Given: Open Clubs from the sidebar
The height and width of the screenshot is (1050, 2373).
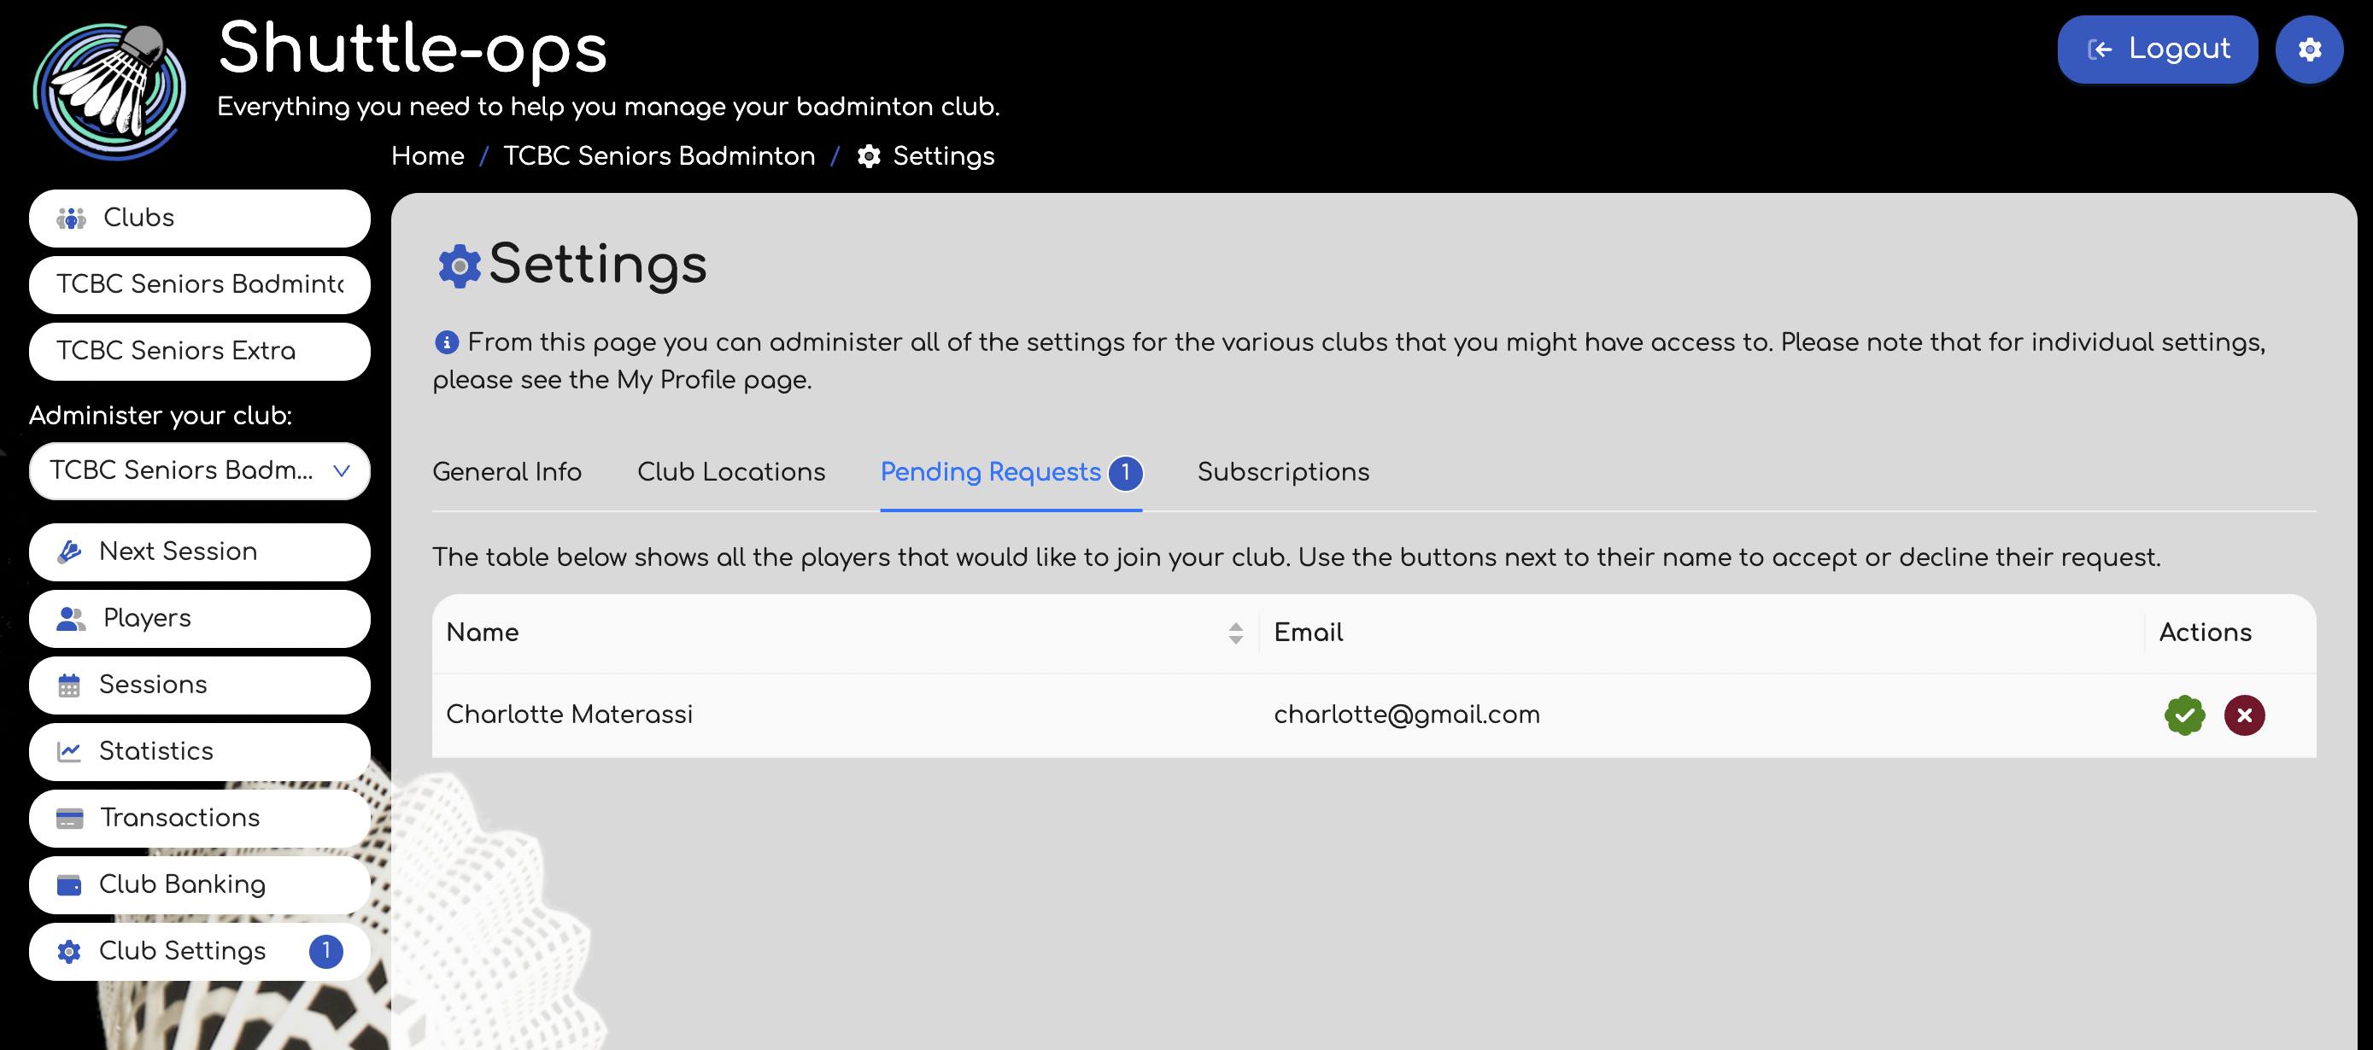Looking at the screenshot, I should 199,218.
